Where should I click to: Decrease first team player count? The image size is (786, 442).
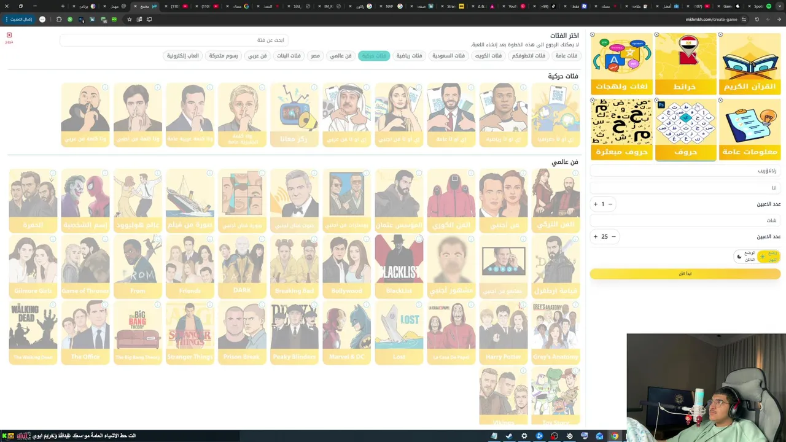pyautogui.click(x=610, y=204)
